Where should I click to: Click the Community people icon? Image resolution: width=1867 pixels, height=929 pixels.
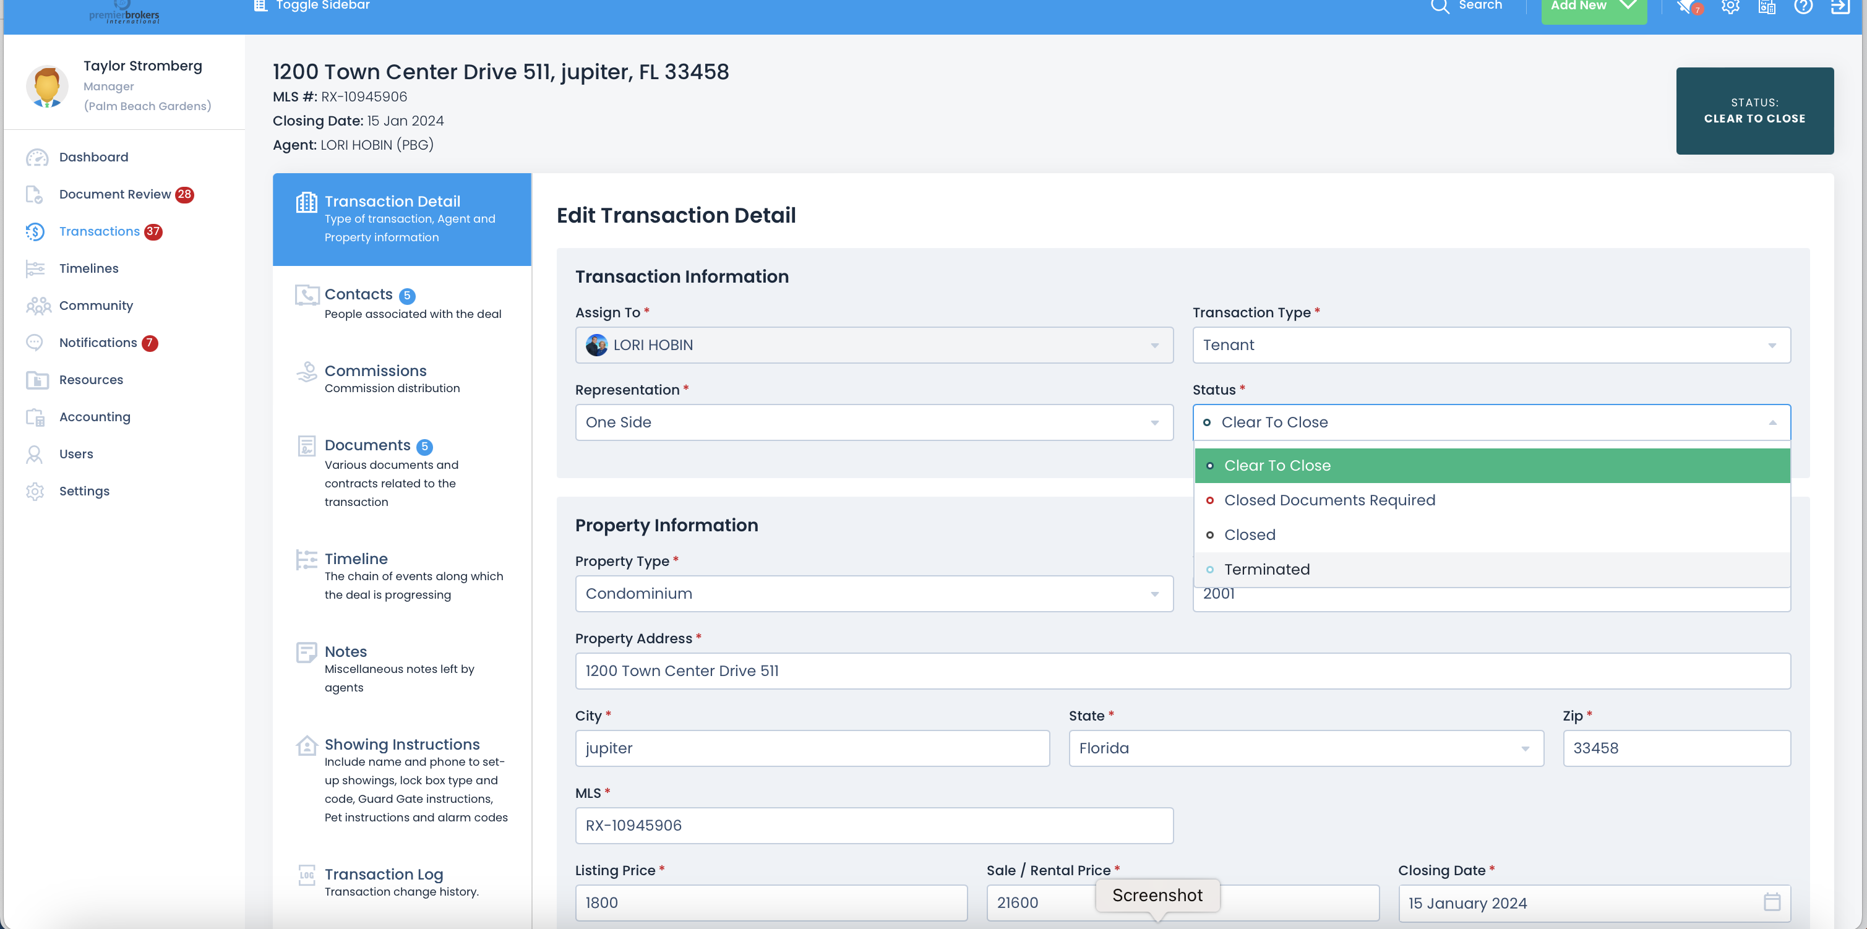[38, 306]
